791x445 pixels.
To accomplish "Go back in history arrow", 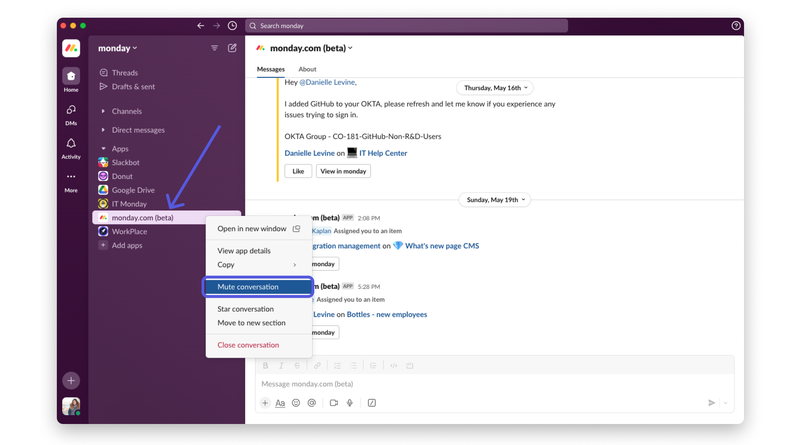I will [201, 26].
